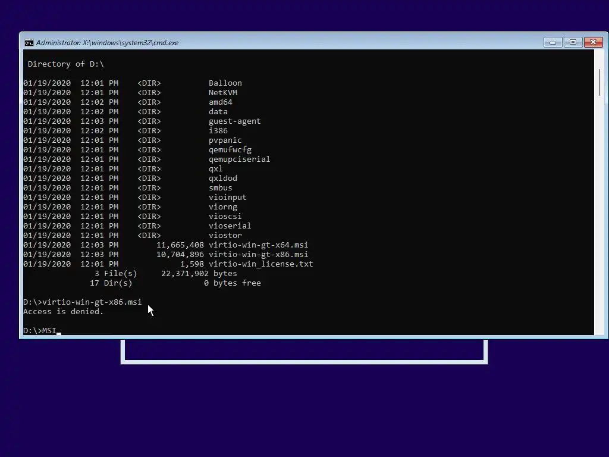Click the 10,704,896 file size value
This screenshot has width=609, height=457.
coord(180,255)
